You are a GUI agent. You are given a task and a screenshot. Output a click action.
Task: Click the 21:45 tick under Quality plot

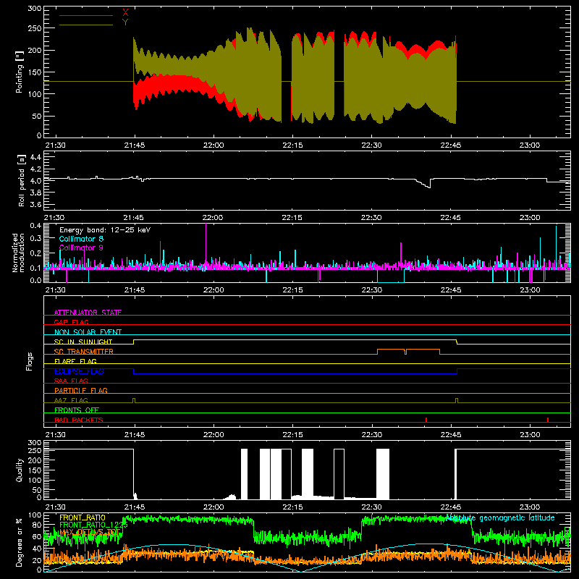[135, 507]
